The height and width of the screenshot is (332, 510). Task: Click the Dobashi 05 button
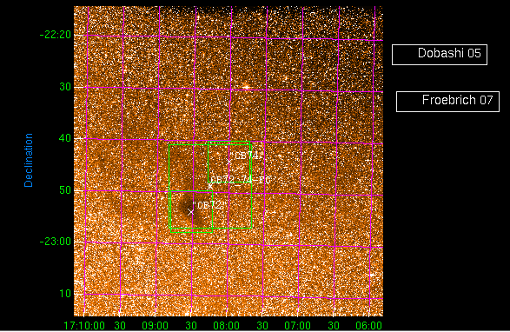440,55
